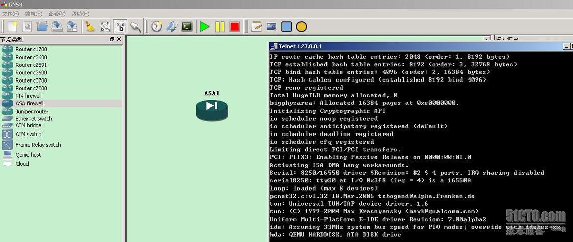Click 'Initializing Cryptographic API' terminal line
573x242 pixels.
328,111
